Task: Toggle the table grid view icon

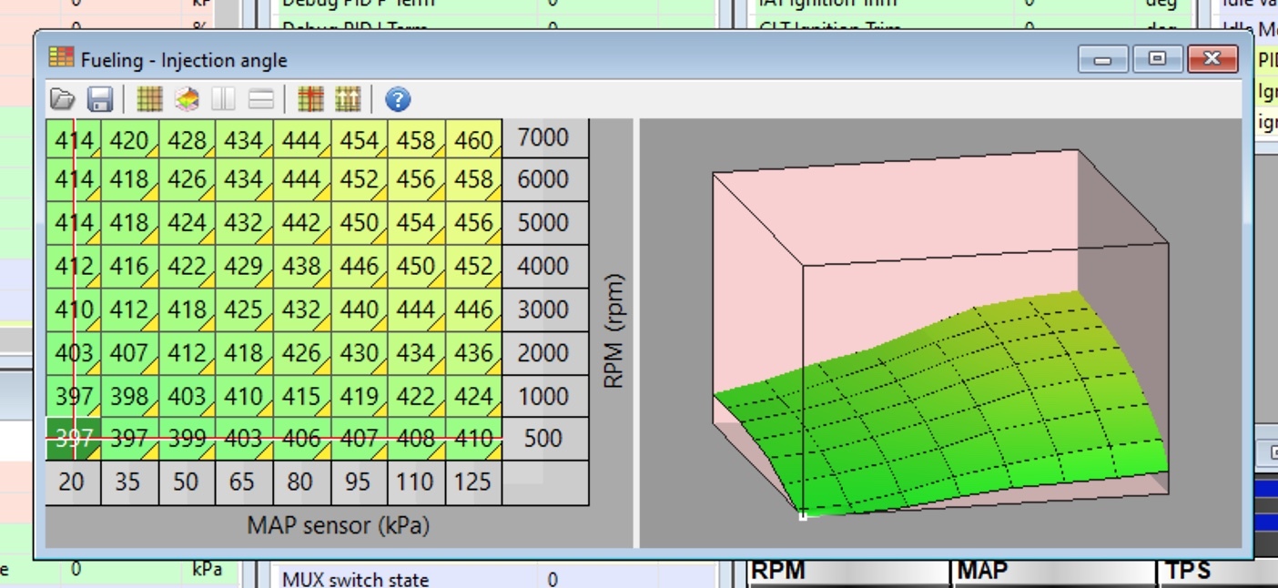Action: 149,99
